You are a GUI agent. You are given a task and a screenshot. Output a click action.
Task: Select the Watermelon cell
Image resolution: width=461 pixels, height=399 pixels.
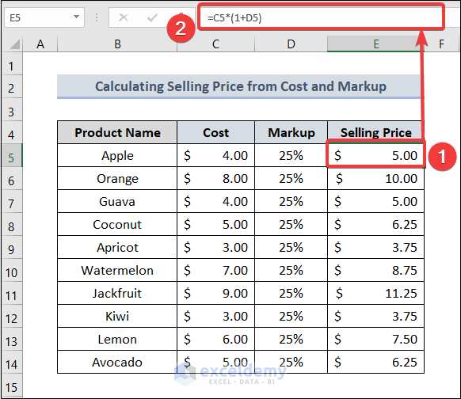[x=117, y=270]
